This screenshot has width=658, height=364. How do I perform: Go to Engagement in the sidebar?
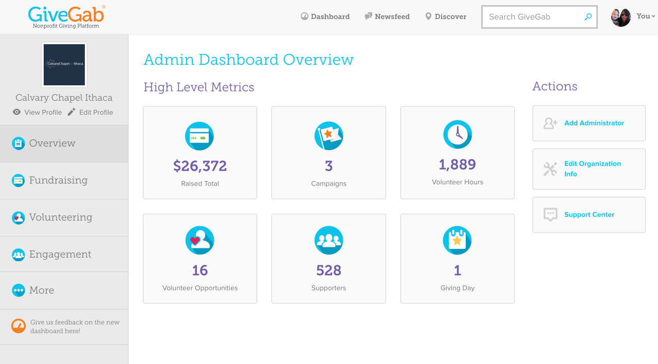60,254
